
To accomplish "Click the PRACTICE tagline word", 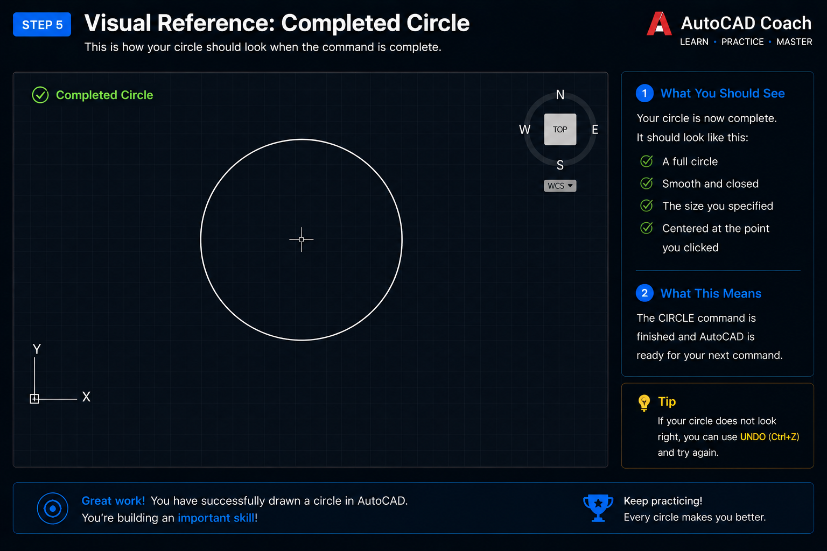I will point(742,42).
